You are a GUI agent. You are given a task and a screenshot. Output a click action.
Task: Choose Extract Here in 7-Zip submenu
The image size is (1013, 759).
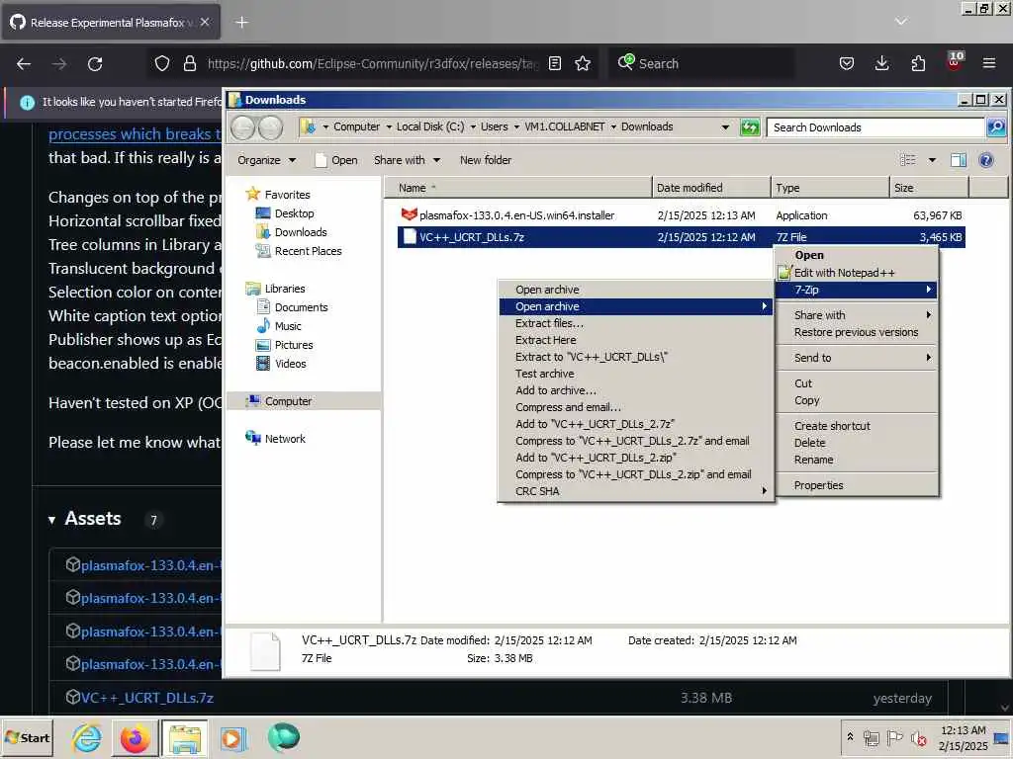(x=636, y=340)
